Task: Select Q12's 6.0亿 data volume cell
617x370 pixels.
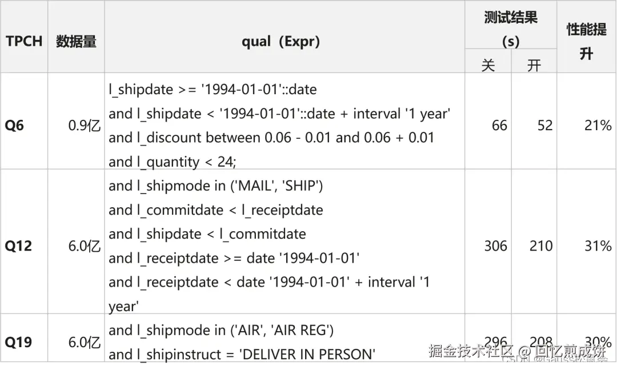Action: click(84, 246)
